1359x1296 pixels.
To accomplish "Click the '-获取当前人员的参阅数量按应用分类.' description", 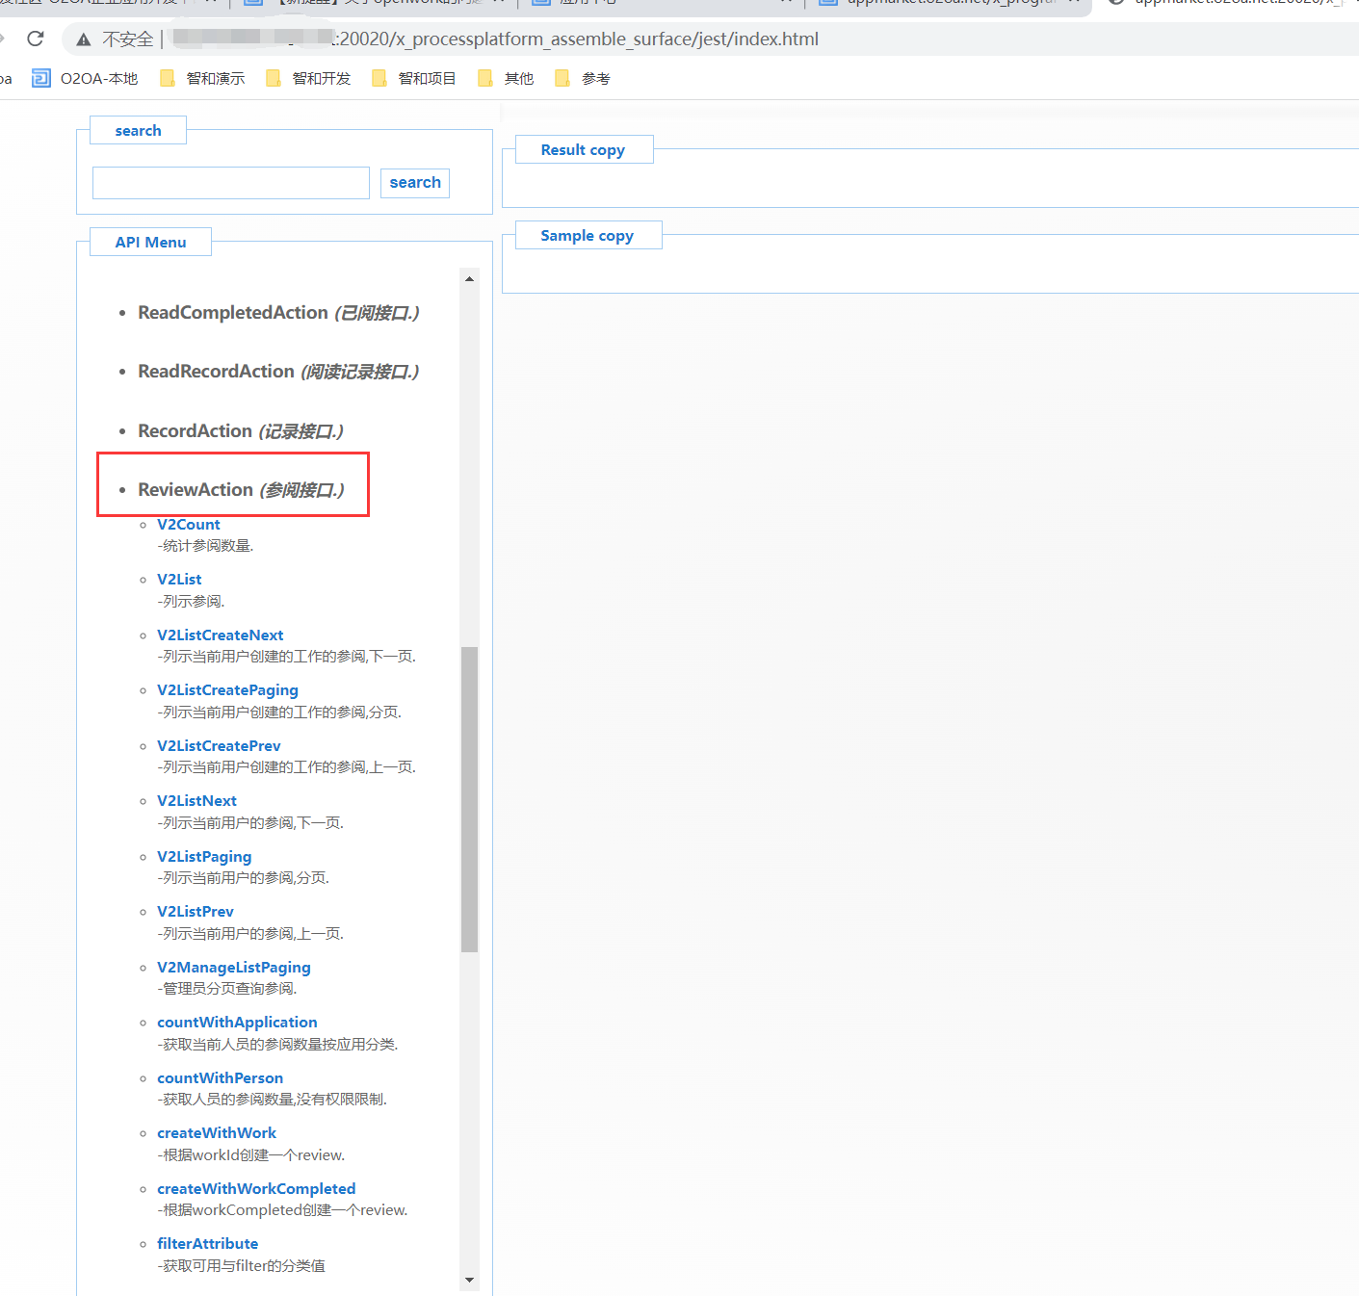I will pyautogui.click(x=277, y=1045).
